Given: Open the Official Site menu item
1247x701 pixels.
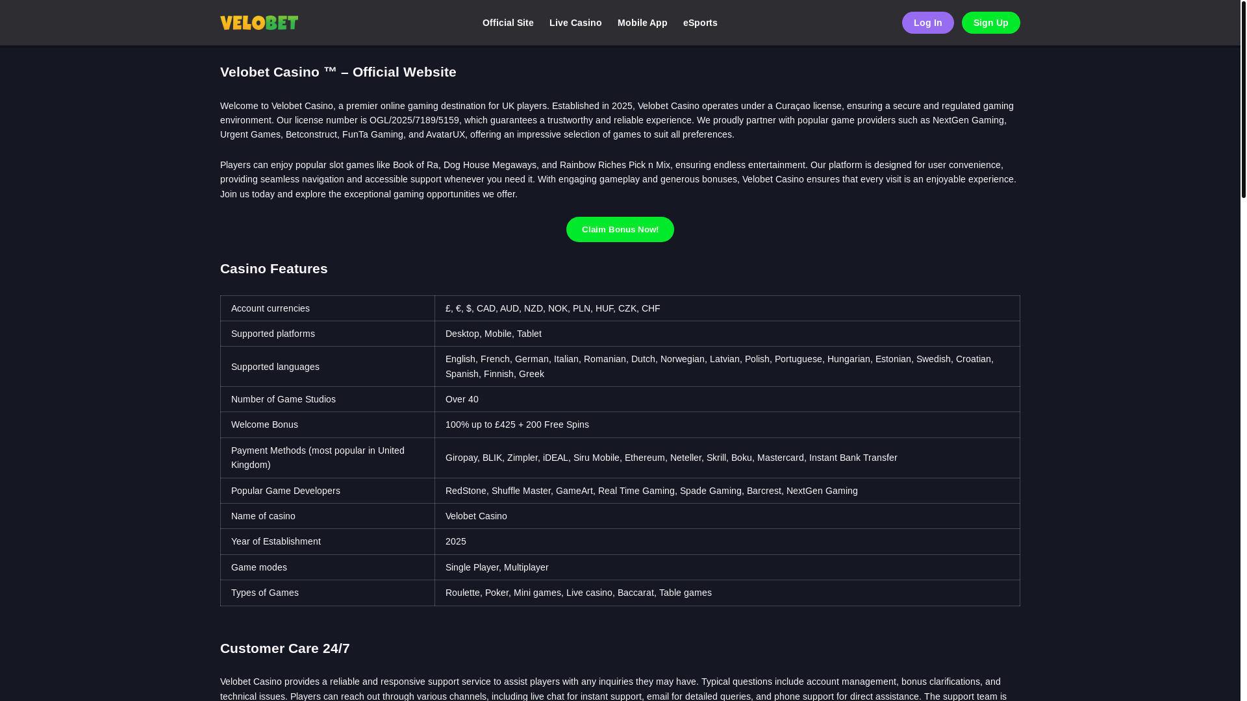Looking at the screenshot, I should click(x=508, y=23).
